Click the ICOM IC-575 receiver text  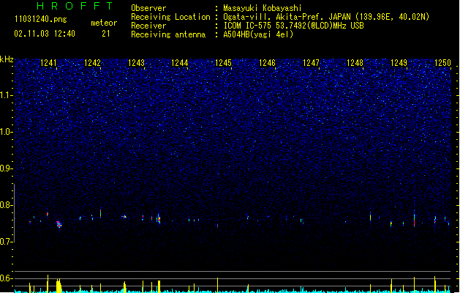point(293,26)
